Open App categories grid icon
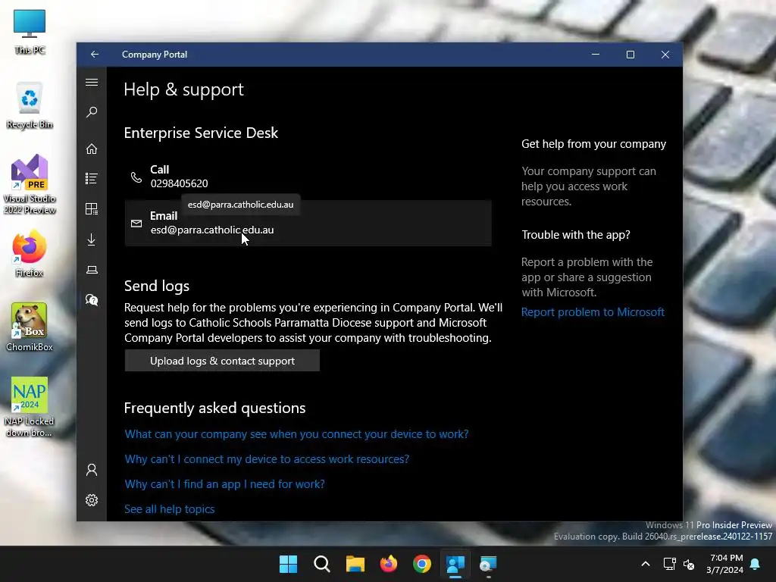776x582 pixels. 92,209
